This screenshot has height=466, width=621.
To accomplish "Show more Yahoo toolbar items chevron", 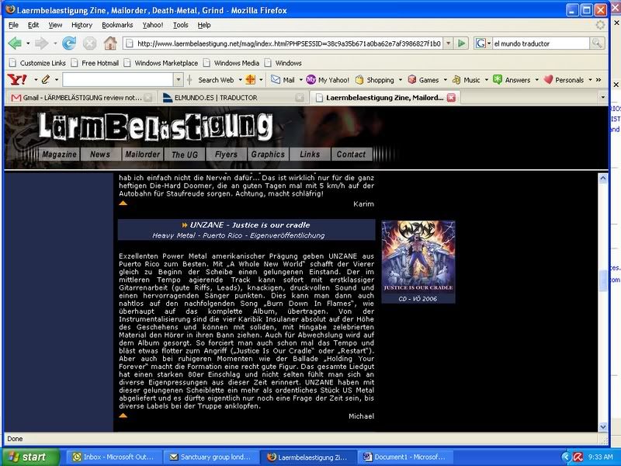I will pos(598,80).
